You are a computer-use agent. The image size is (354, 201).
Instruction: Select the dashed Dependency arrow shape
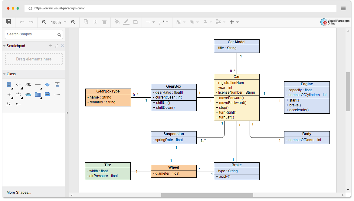tap(9, 95)
